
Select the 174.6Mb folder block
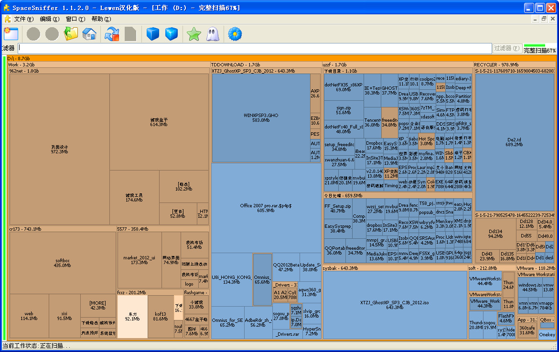tap(134, 198)
